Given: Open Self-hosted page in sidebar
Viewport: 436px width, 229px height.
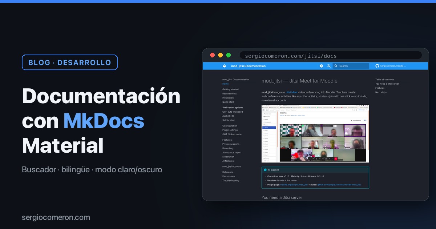Looking at the screenshot, I should [x=229, y=120].
